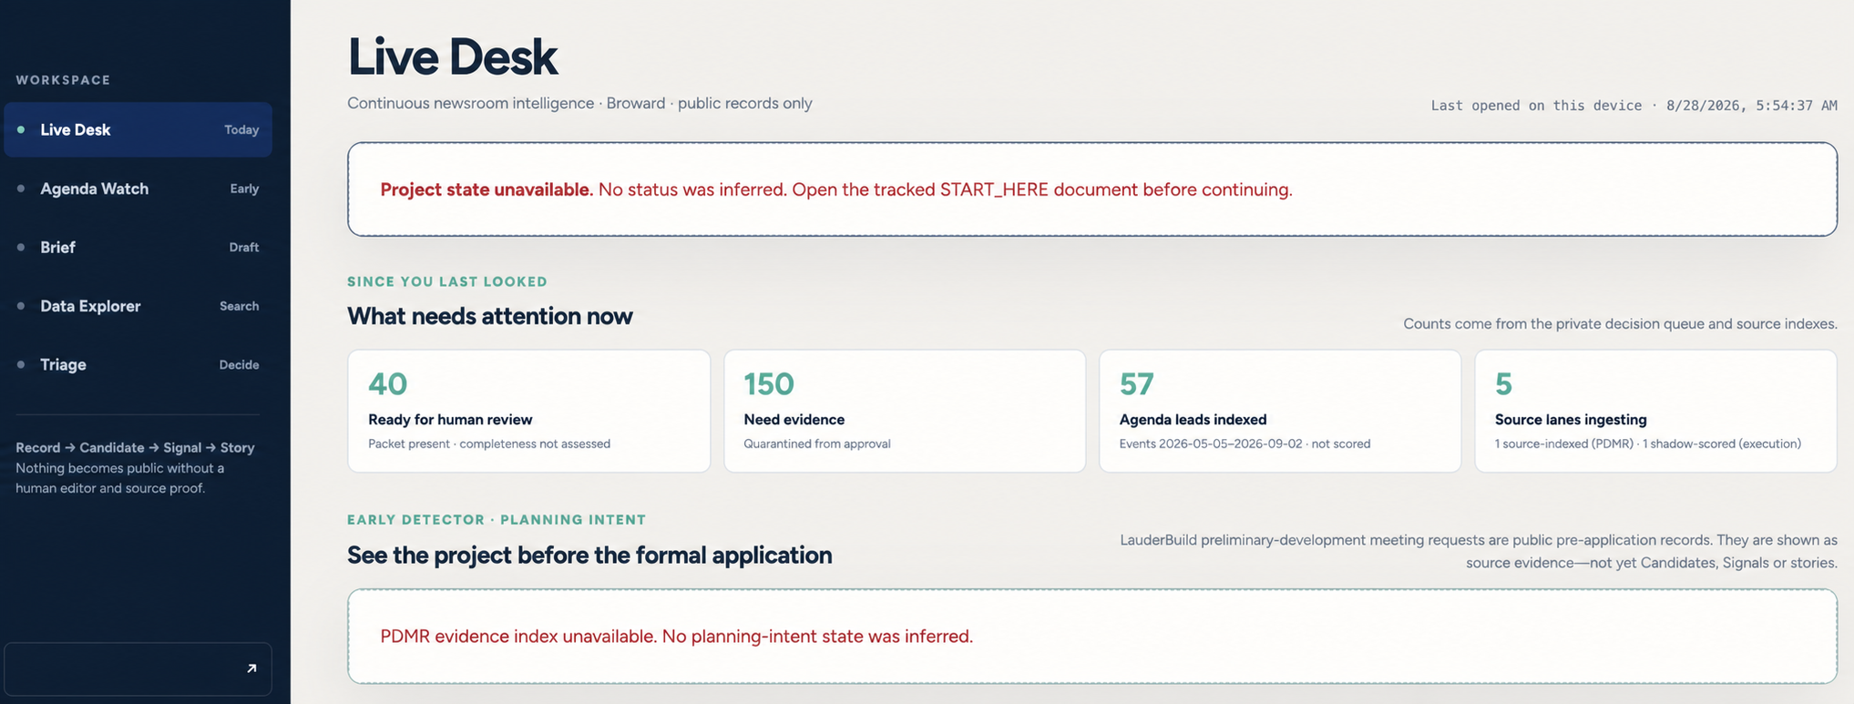
Task: Go to Agenda Watch in the sidebar
Action: click(138, 189)
